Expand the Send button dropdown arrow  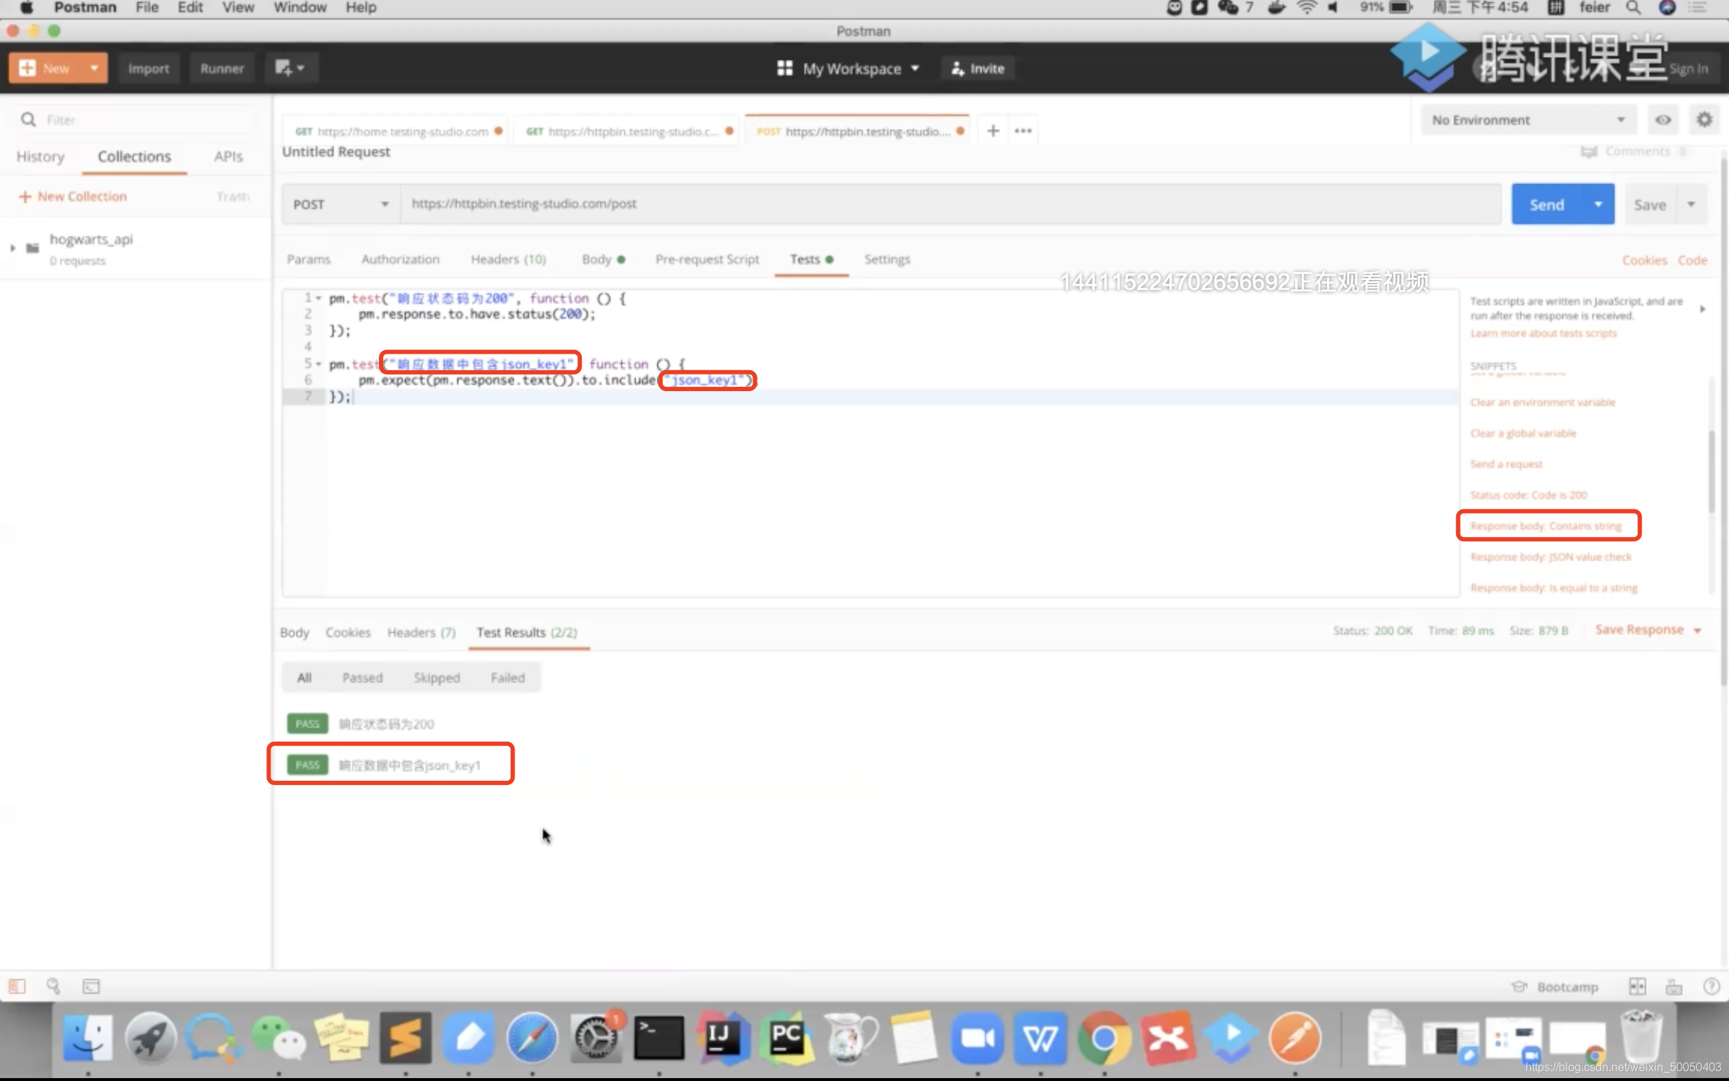(1598, 204)
